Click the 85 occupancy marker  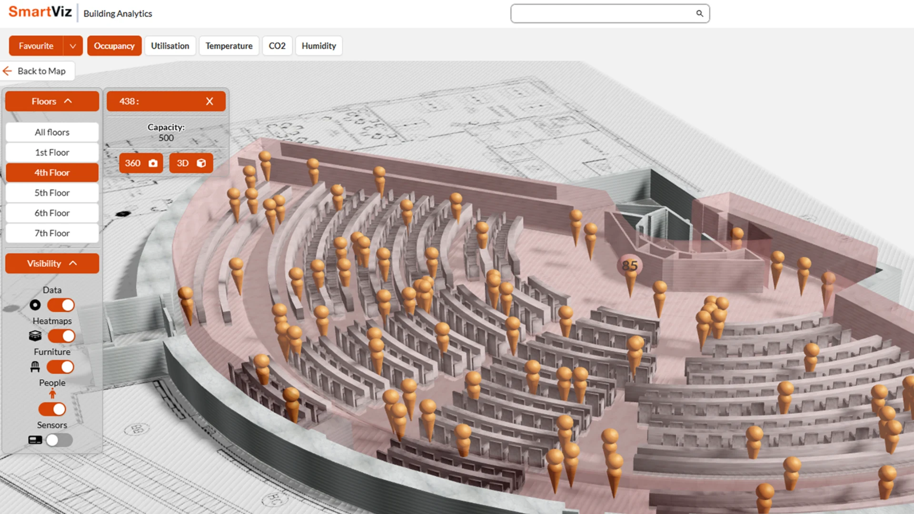coord(630,266)
